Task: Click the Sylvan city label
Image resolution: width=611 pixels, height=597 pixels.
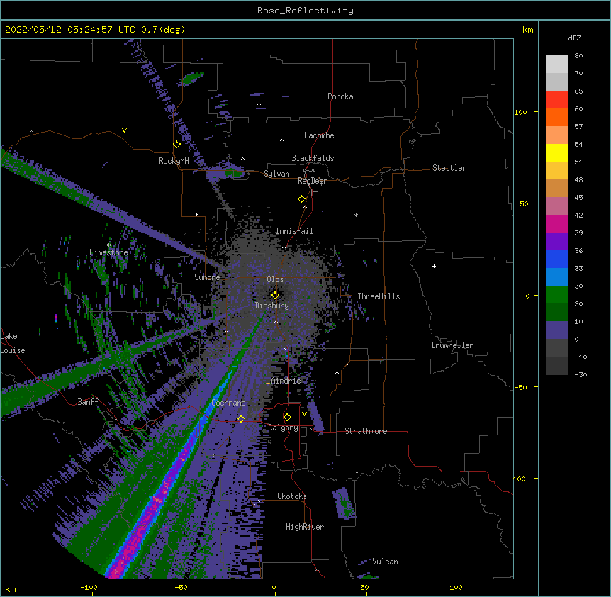Action: pos(276,174)
